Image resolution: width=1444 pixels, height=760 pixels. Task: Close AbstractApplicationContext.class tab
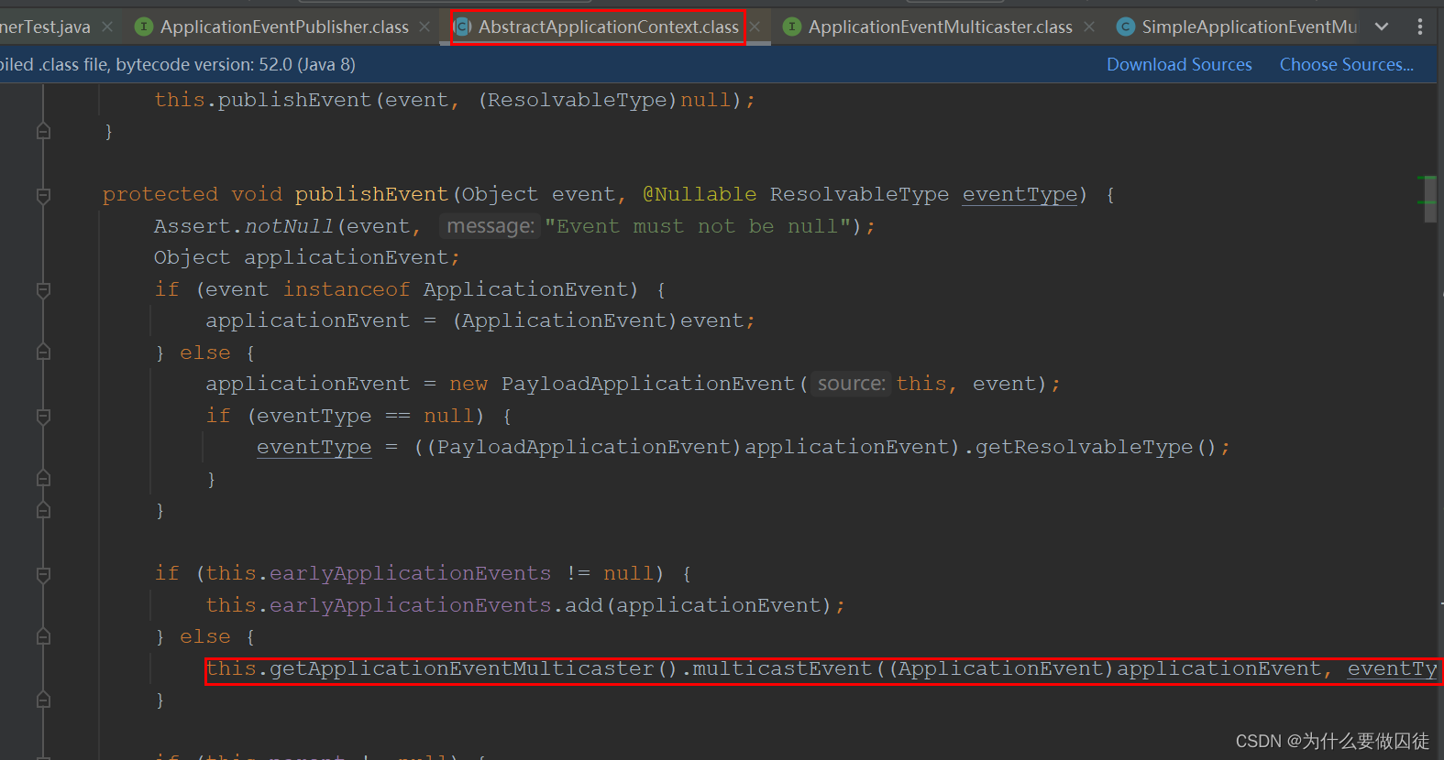755,27
